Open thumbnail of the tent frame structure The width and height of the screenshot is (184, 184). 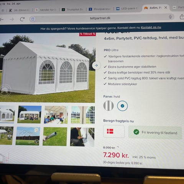28,136
